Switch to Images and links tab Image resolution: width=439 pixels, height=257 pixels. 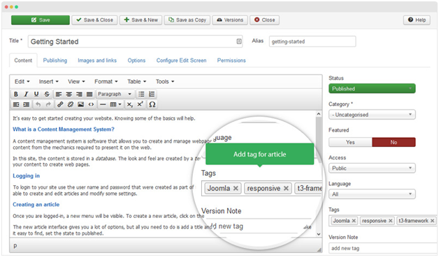[x=97, y=61]
